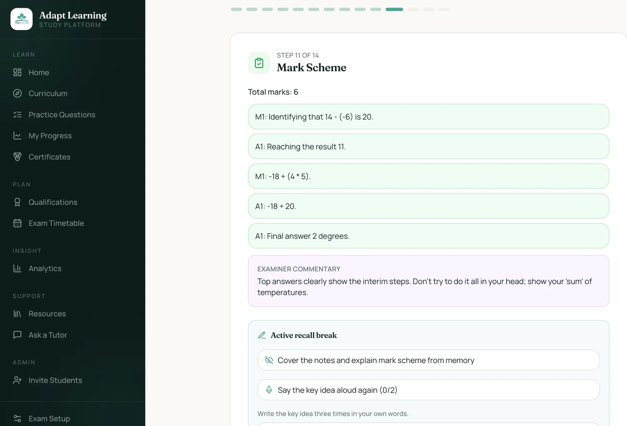Click the Adapt Learning logo icon
The image size is (627, 426).
click(x=21, y=19)
